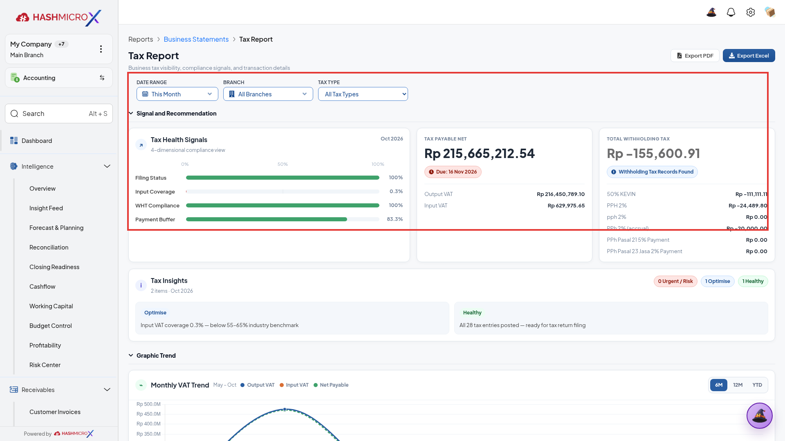Export the report as PDF
This screenshot has height=441, width=785.
(x=695, y=56)
